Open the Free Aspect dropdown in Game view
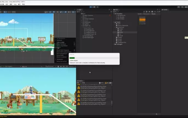The image size is (188, 118). point(13,66)
